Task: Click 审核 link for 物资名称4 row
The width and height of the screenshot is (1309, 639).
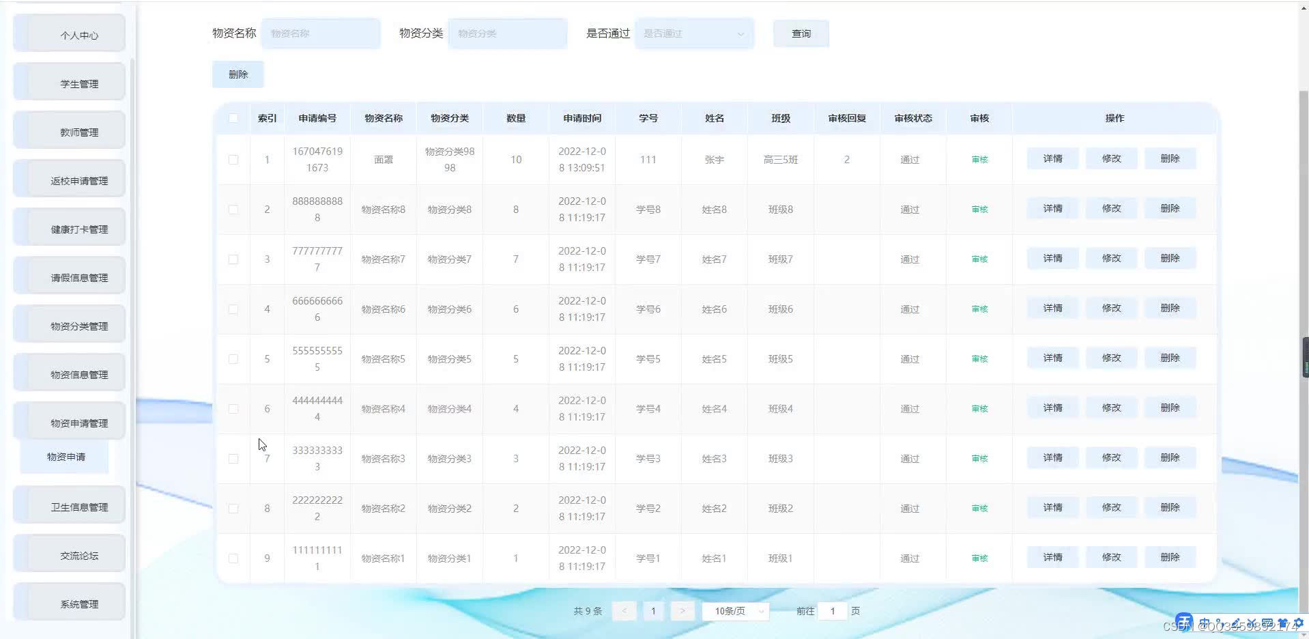Action: point(979,409)
